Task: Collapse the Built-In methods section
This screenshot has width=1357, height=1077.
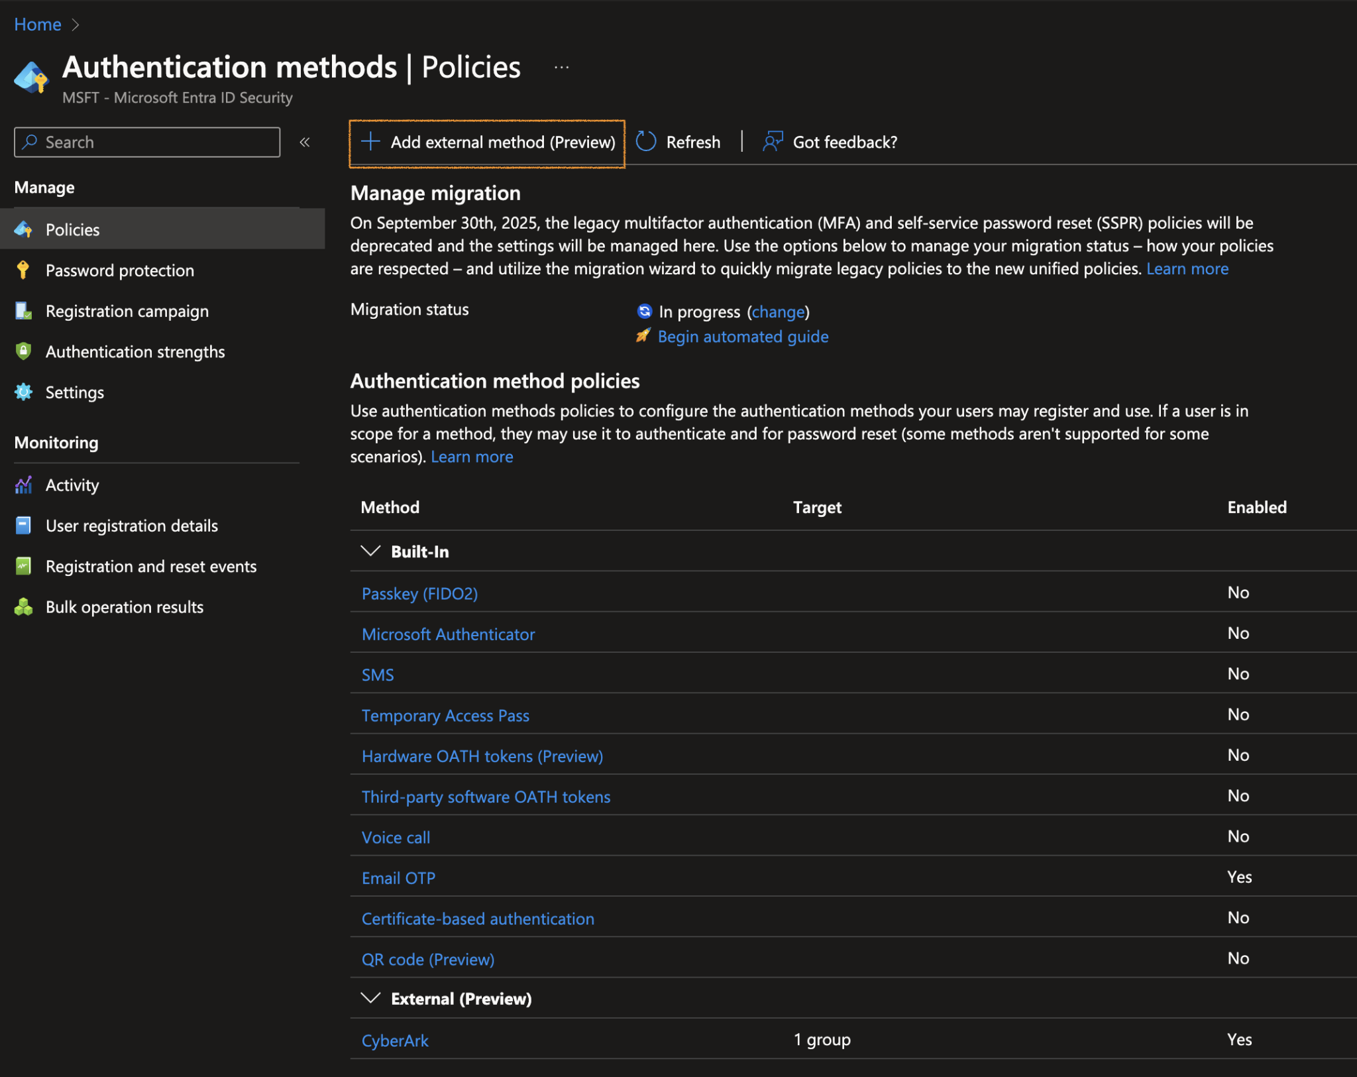Action: click(x=370, y=551)
